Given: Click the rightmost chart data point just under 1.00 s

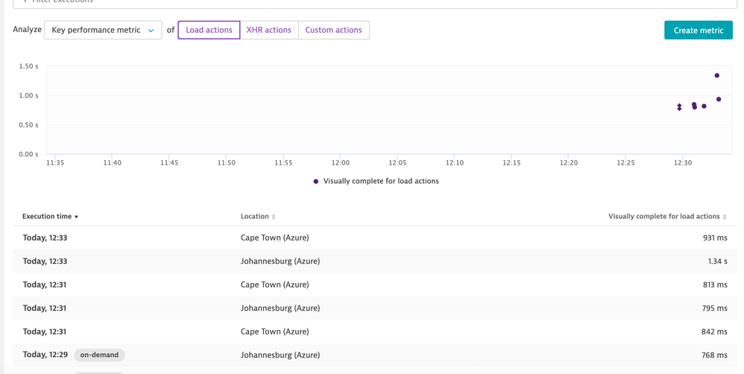Looking at the screenshot, I should pyautogui.click(x=719, y=99).
